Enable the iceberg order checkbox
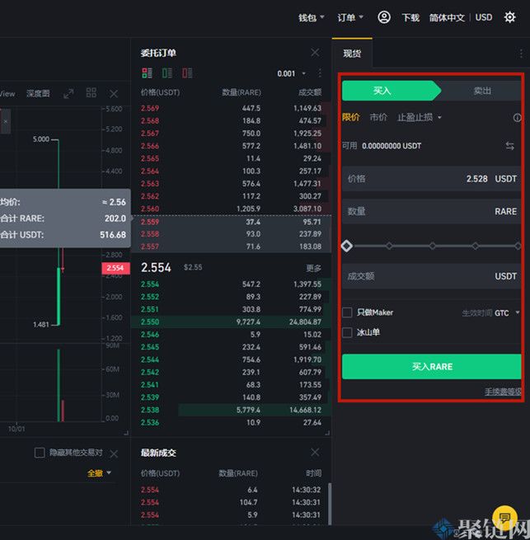The image size is (530, 540). click(x=347, y=332)
